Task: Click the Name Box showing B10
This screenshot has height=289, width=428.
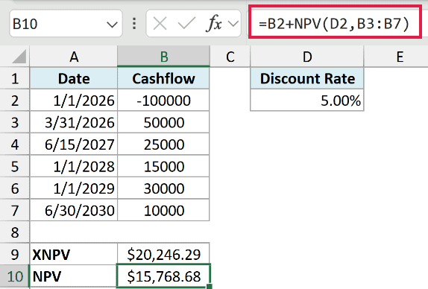Action: pyautogui.click(x=66, y=24)
